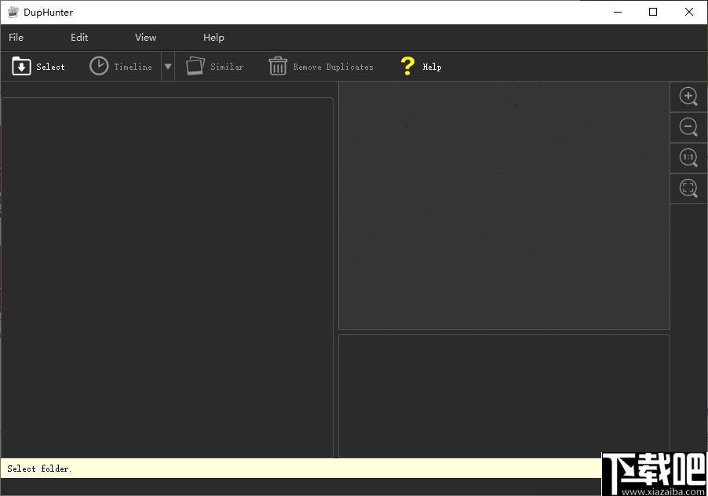Image resolution: width=708 pixels, height=496 pixels.
Task: Open the Edit menu
Action: coord(79,38)
